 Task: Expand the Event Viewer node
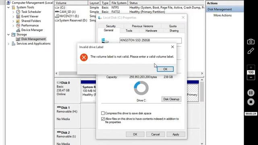tap(13, 17)
